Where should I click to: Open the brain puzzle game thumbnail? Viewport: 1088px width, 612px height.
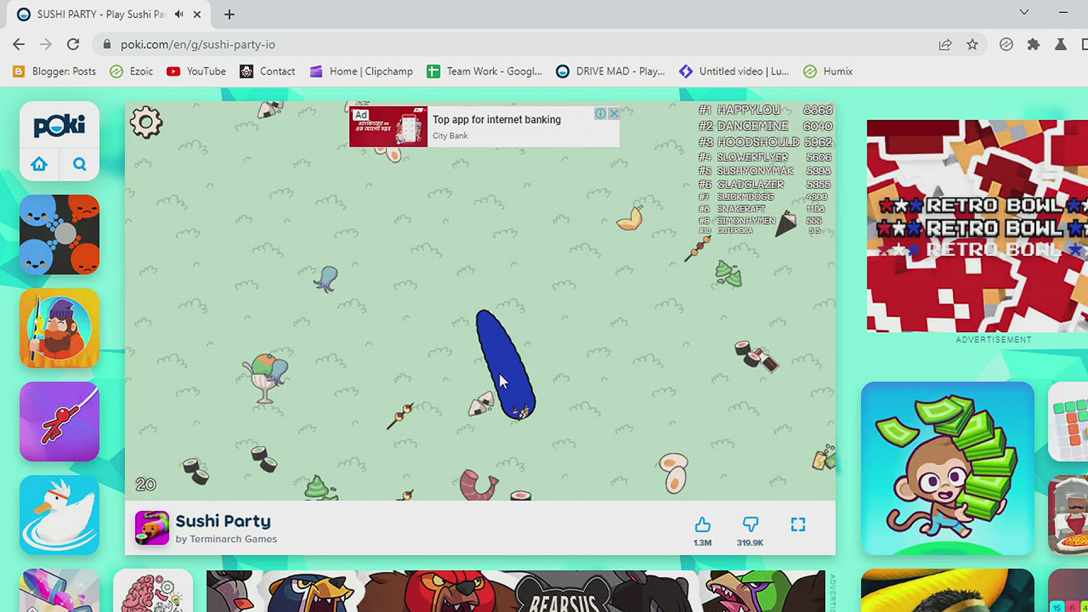(153, 590)
